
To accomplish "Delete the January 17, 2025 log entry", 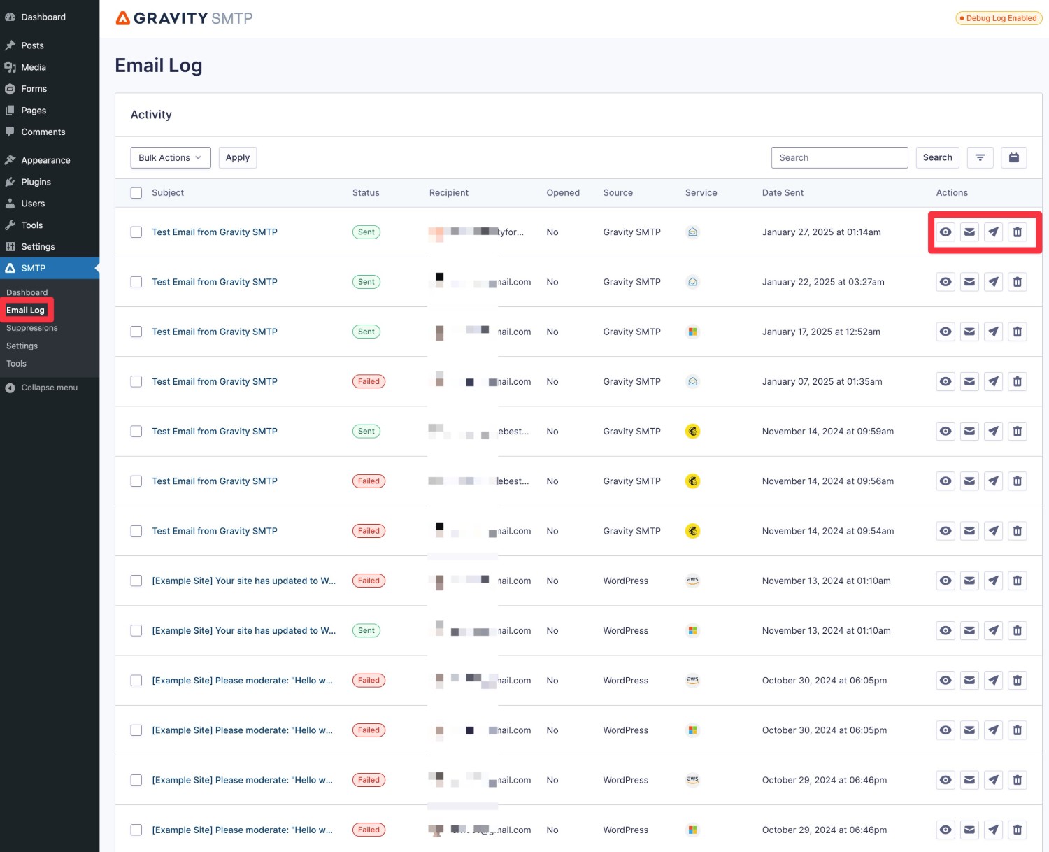I will [x=1018, y=332].
